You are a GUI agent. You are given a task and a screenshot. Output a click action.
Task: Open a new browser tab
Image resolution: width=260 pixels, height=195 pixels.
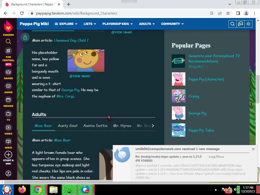click(69, 4)
